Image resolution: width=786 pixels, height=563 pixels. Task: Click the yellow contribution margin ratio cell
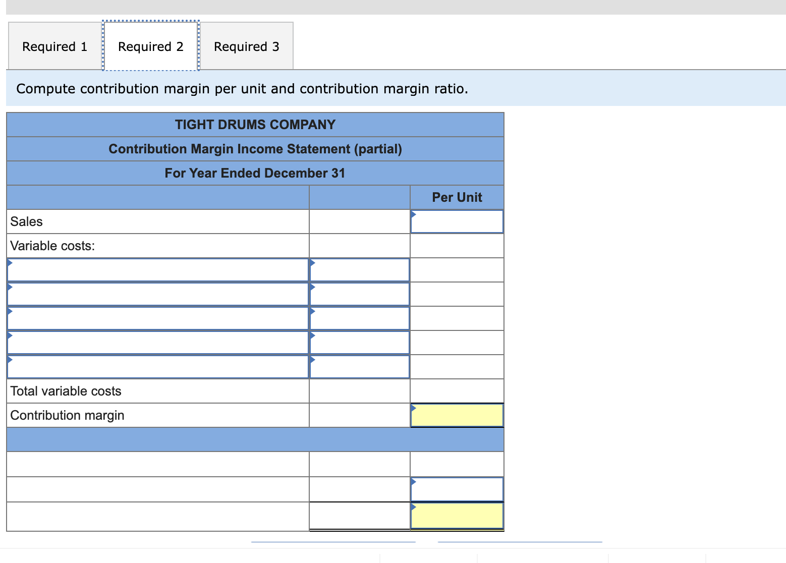click(x=456, y=515)
